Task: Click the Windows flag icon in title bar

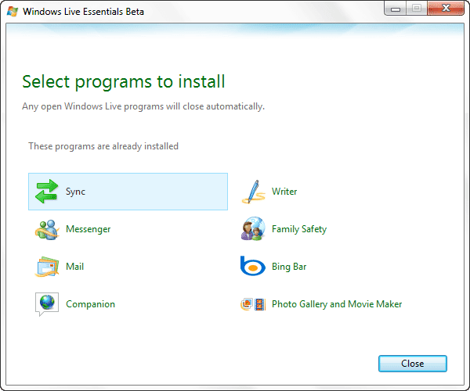Action: tap(13, 12)
